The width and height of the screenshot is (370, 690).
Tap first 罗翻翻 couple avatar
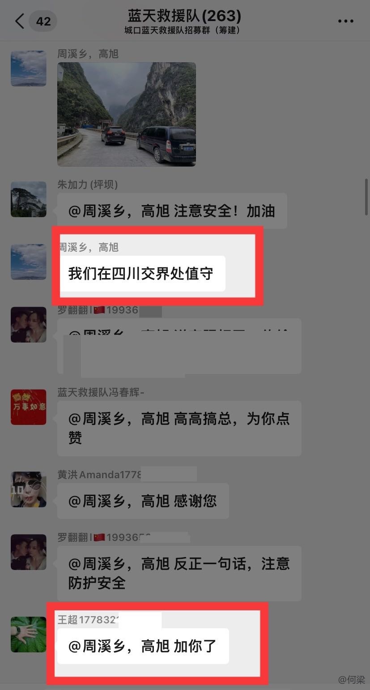tap(29, 325)
